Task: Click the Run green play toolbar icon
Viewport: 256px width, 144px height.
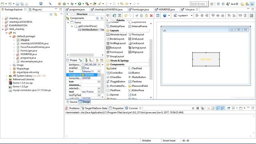Action: click(x=80, y=4)
